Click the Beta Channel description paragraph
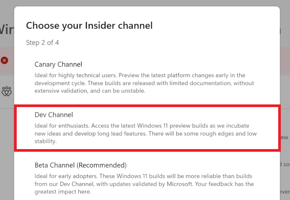This screenshot has height=200, width=290. 144,184
